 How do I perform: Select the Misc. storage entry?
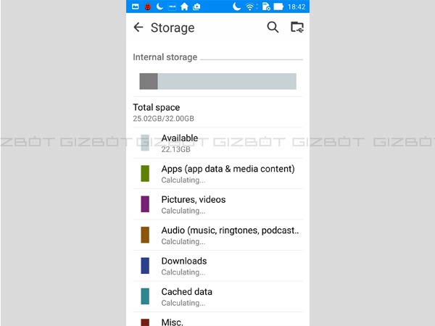(x=173, y=321)
